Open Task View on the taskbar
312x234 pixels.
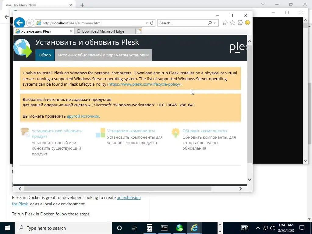pos(134,228)
